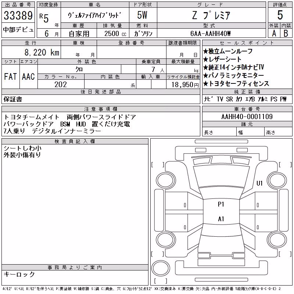This screenshot has height=294, width=294.
Task: Select registration month 6 月
Action: coord(51,34)
